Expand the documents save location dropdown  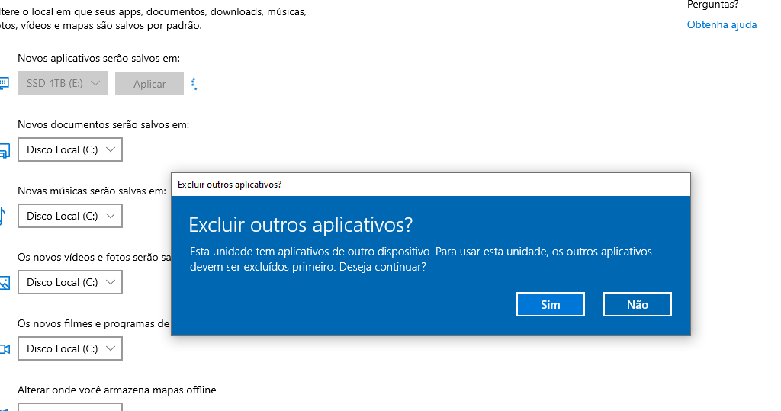[x=69, y=149]
